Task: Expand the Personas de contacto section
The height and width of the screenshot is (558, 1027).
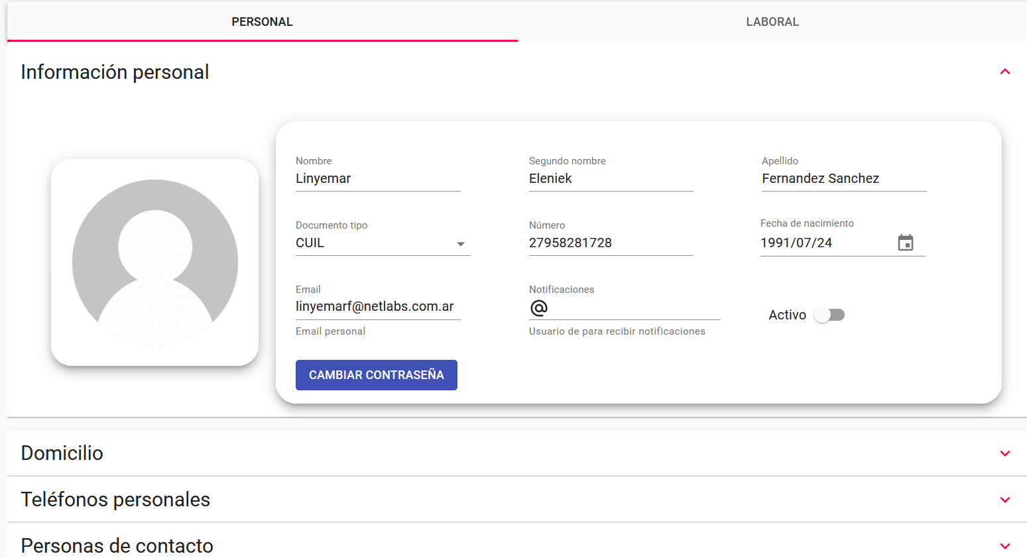Action: pyautogui.click(x=1004, y=546)
